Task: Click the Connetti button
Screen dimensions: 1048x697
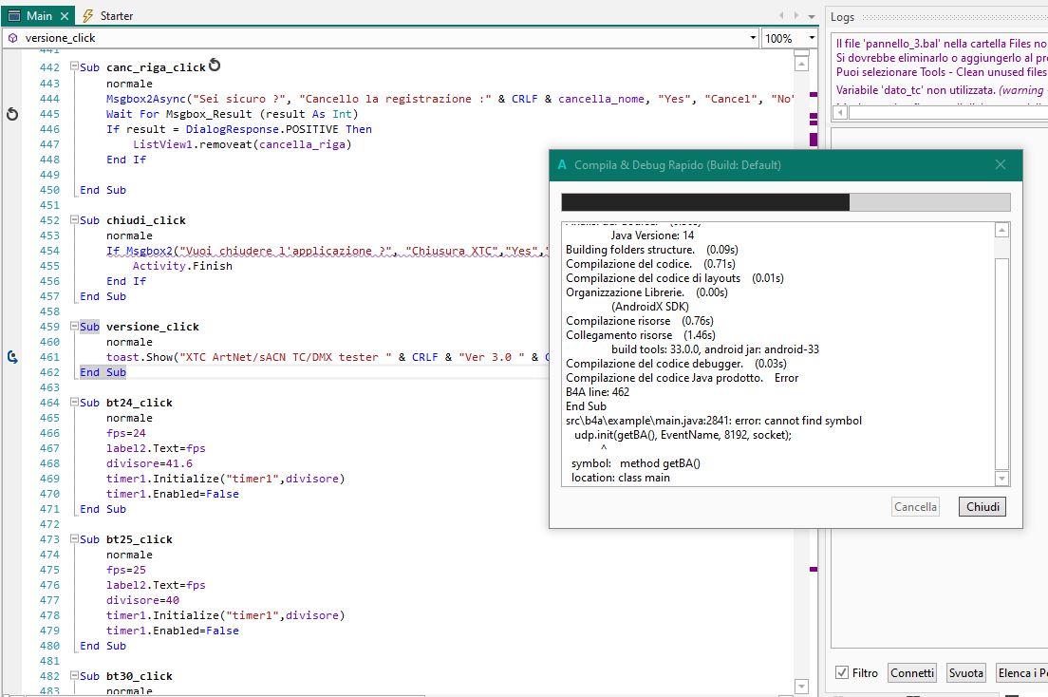Action: click(x=911, y=673)
